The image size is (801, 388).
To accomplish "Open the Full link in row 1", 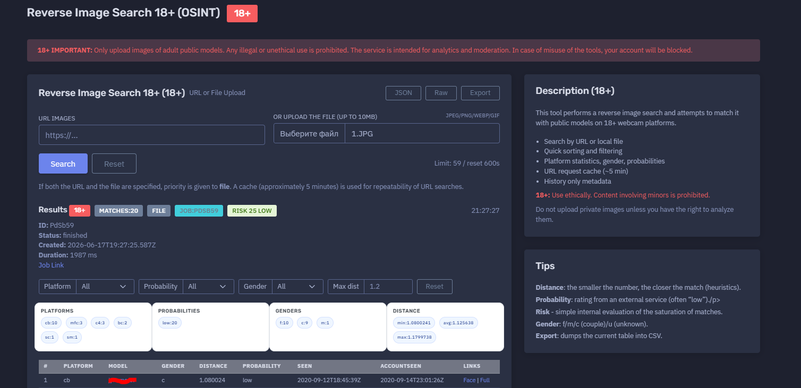I will [x=485, y=380].
